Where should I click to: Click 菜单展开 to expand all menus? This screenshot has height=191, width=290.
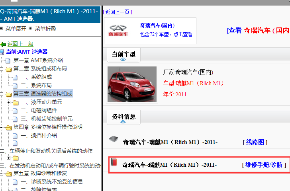pyautogui.click(x=16, y=29)
